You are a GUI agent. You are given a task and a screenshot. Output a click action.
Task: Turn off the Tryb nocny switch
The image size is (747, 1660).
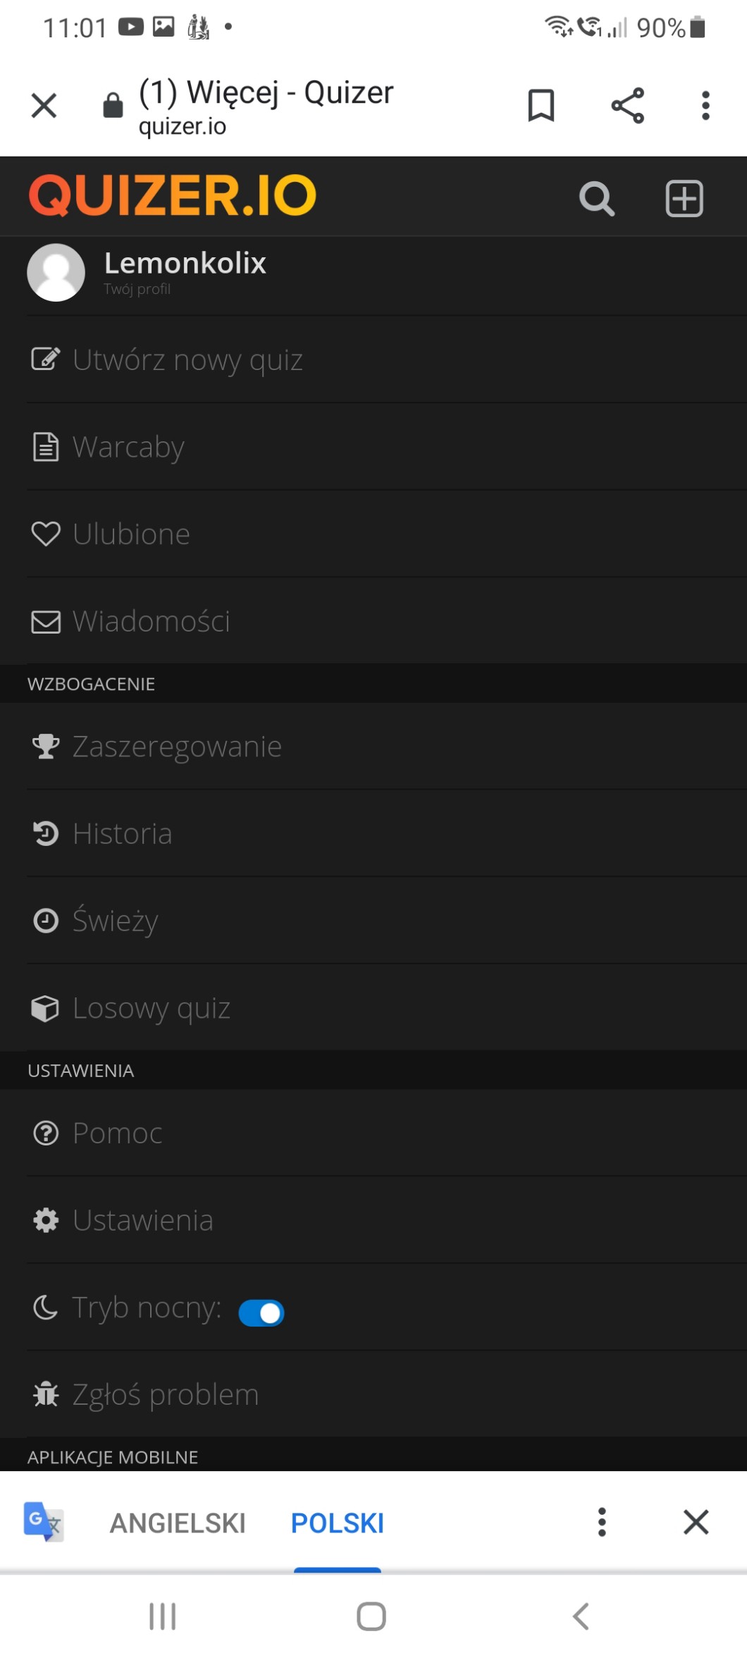261,1312
